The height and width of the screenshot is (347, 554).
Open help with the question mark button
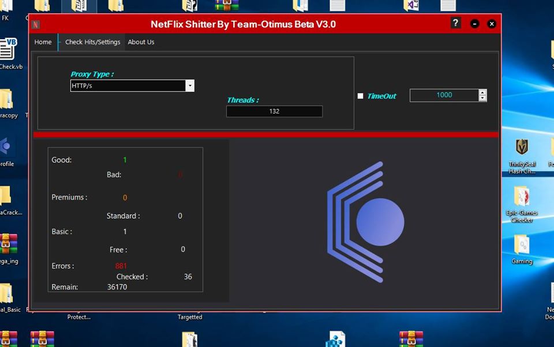(455, 23)
